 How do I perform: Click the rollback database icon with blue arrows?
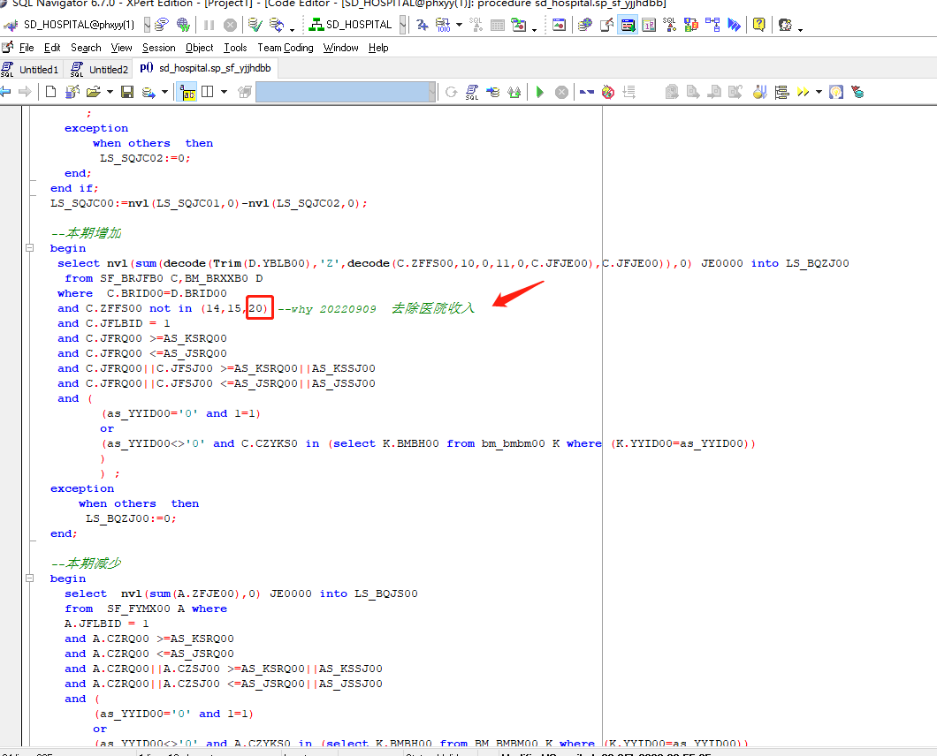(x=276, y=25)
